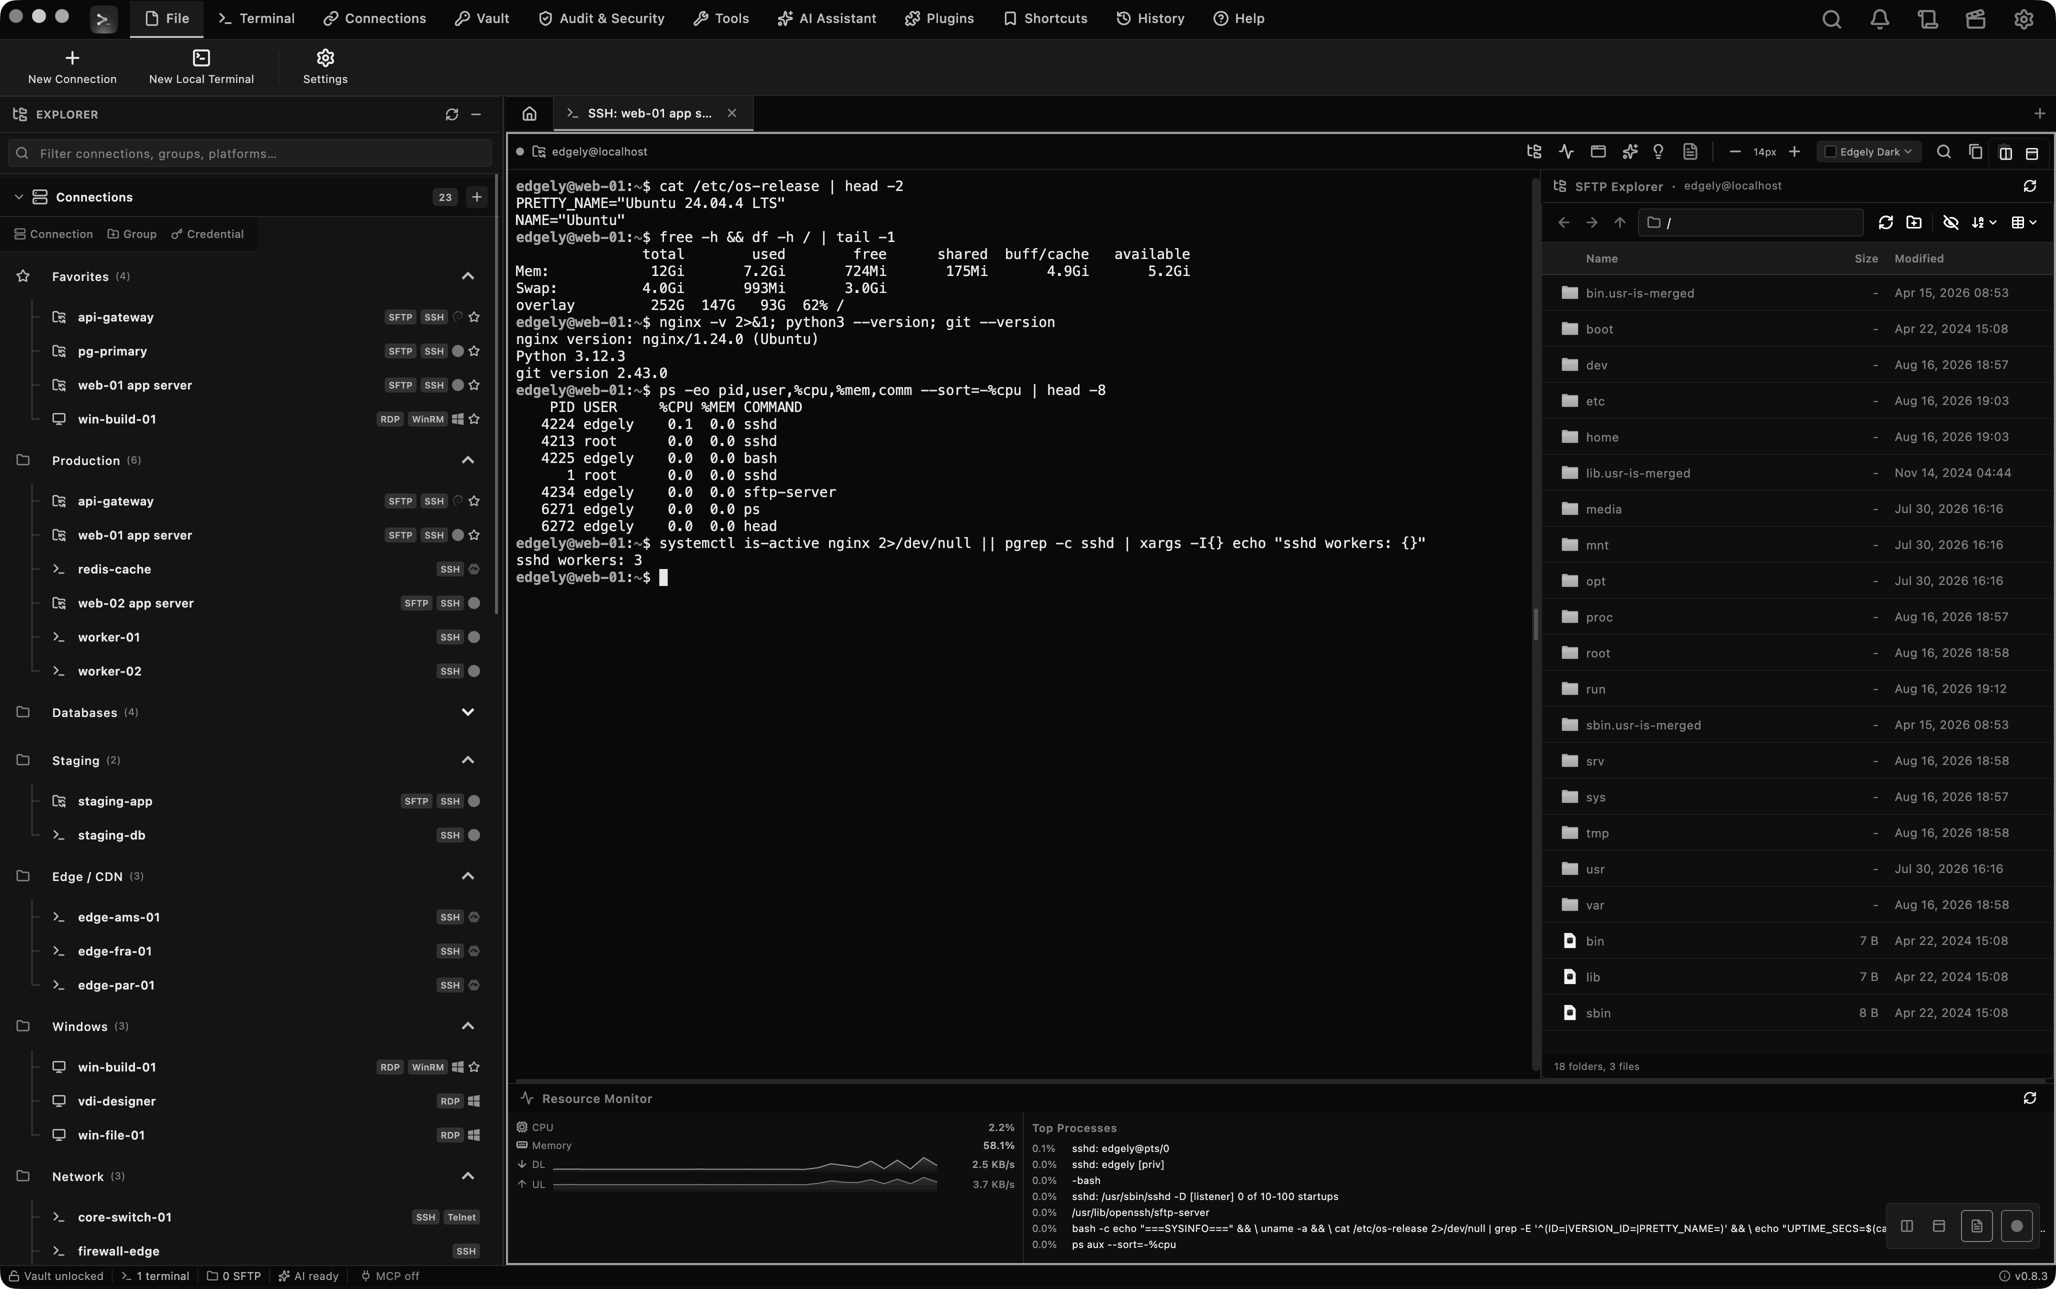Expand the Databases group

point(468,712)
